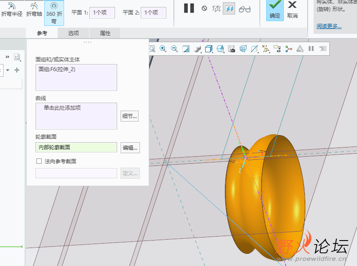Confirm with the 确定 checkmark button
Viewport: 357px width, 266px height.
click(275, 10)
